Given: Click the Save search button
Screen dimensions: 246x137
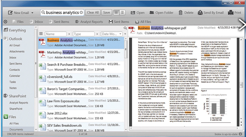Looking at the screenshot, I should pyautogui.click(x=107, y=13).
